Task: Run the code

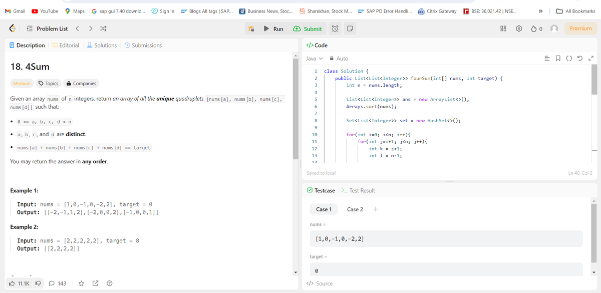Action: pos(274,29)
